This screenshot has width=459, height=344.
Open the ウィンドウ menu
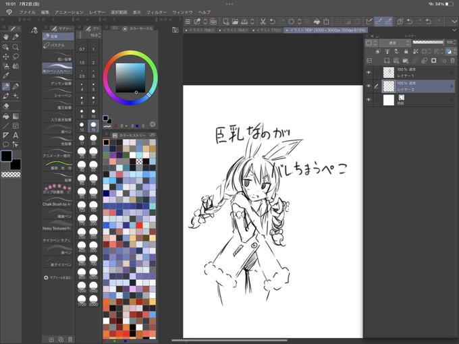point(182,12)
